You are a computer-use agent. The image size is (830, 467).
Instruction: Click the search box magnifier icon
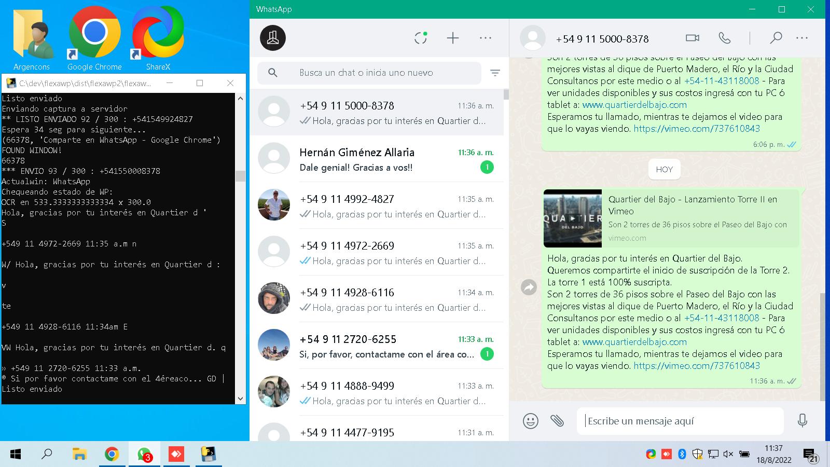pos(273,73)
